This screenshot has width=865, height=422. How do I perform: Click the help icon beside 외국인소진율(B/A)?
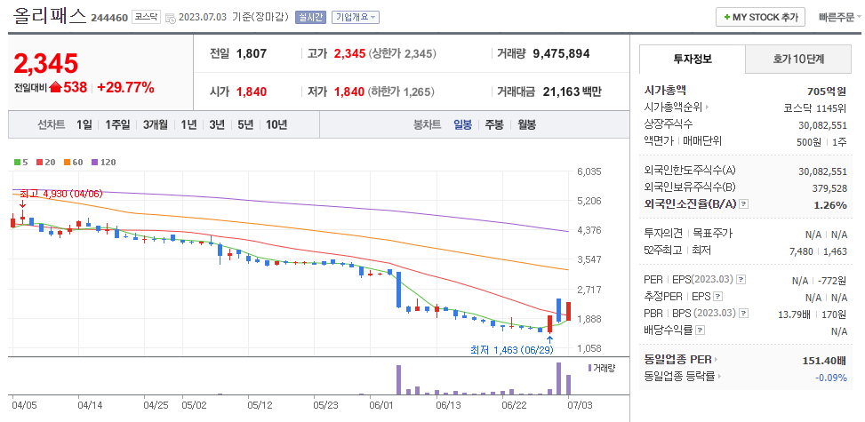click(743, 204)
